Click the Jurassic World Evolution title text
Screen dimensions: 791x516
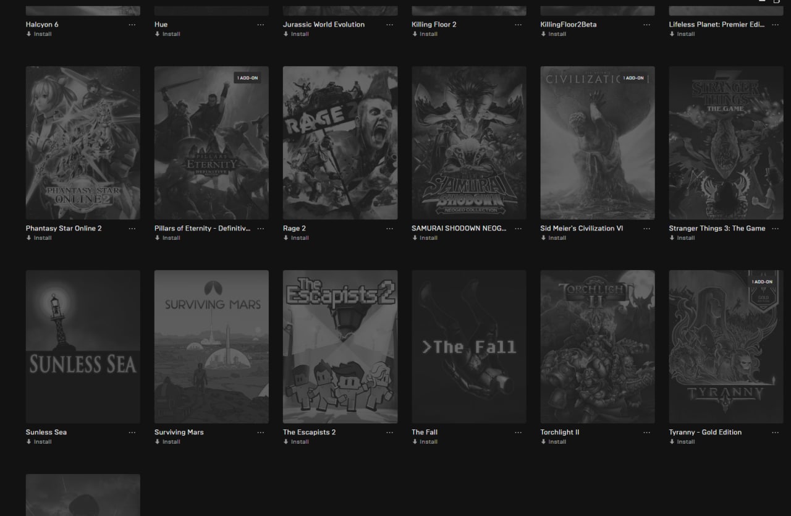click(324, 25)
